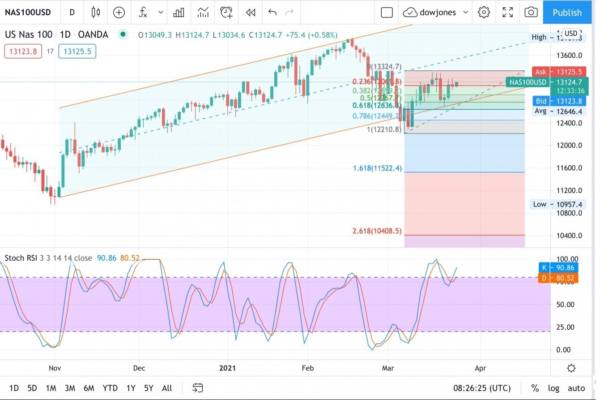Create an alert with the alarm clock icon
Viewport: 596px width, 400px height.
227,12
